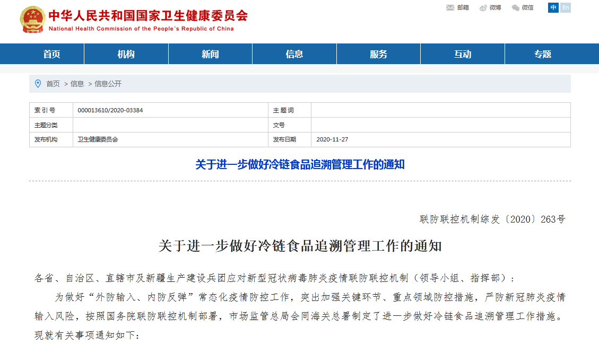Click the 文号 label cell

(x=290, y=125)
